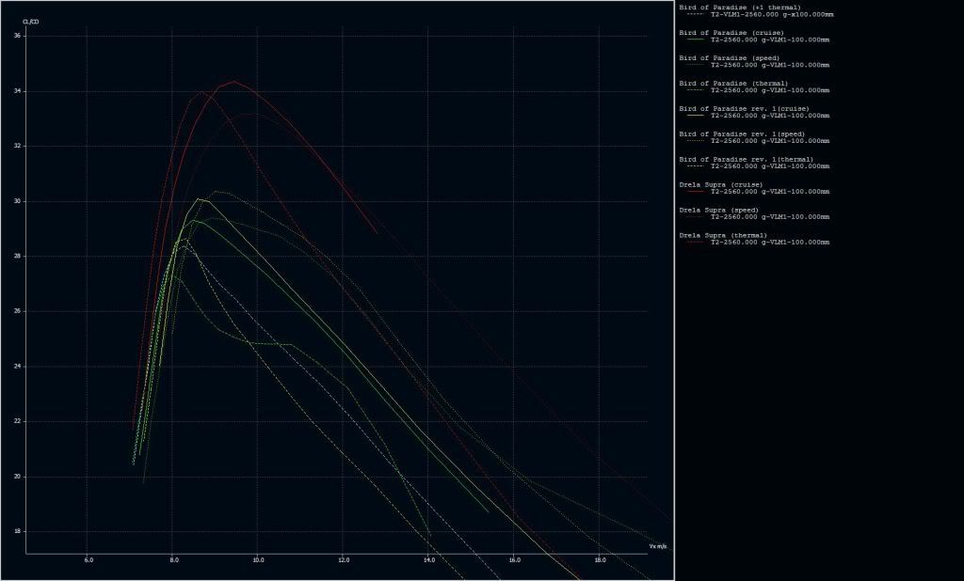Select legend entry 'Bird of Paradise rev. 1(speed)'

pyautogui.click(x=742, y=133)
